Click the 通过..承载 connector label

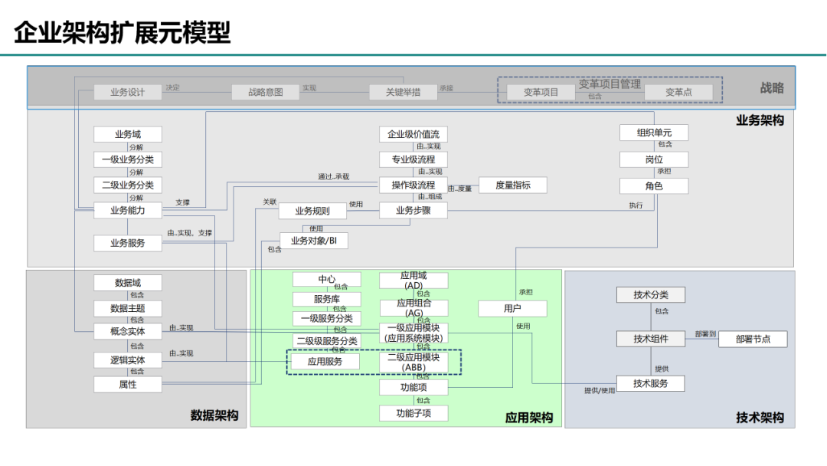[334, 177]
